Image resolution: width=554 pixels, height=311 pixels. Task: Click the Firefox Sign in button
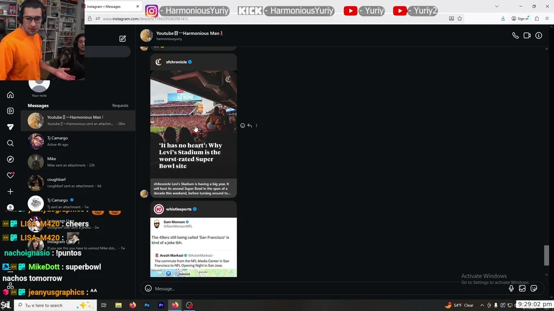click(x=520, y=19)
